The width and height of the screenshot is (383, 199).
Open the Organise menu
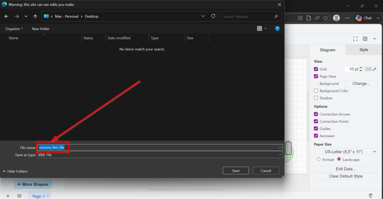click(x=14, y=28)
